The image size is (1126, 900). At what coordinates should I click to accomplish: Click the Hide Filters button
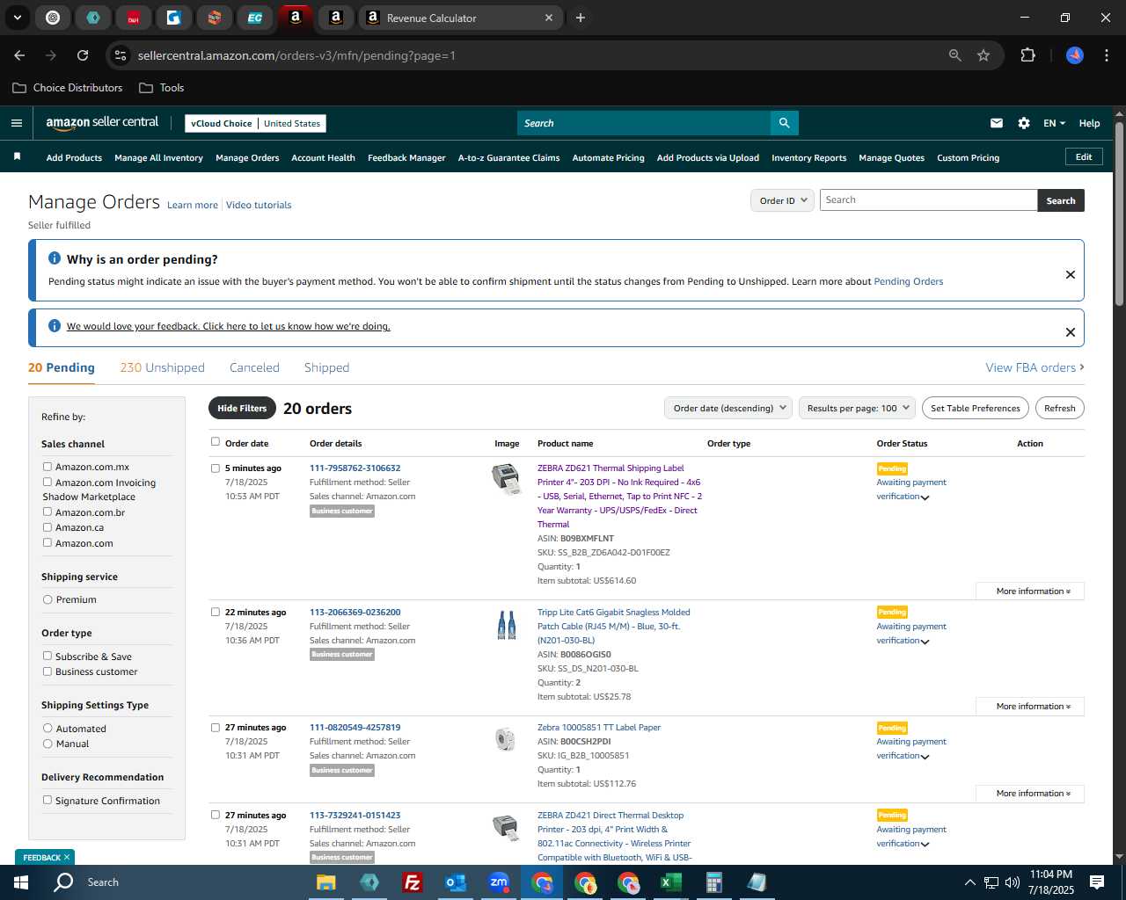(x=242, y=408)
